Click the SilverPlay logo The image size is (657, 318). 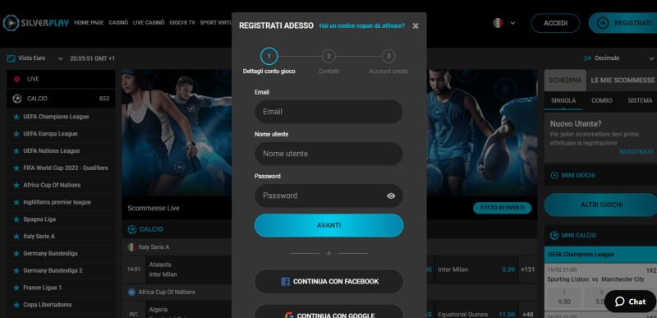coord(35,23)
